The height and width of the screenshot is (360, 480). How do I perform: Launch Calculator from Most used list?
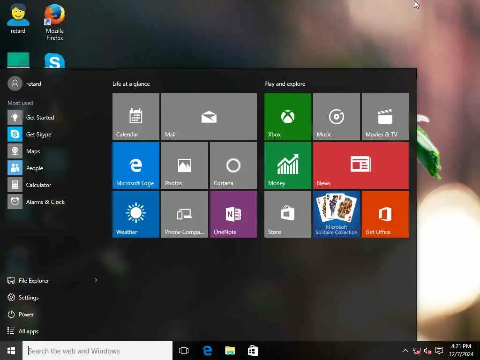coord(52,185)
